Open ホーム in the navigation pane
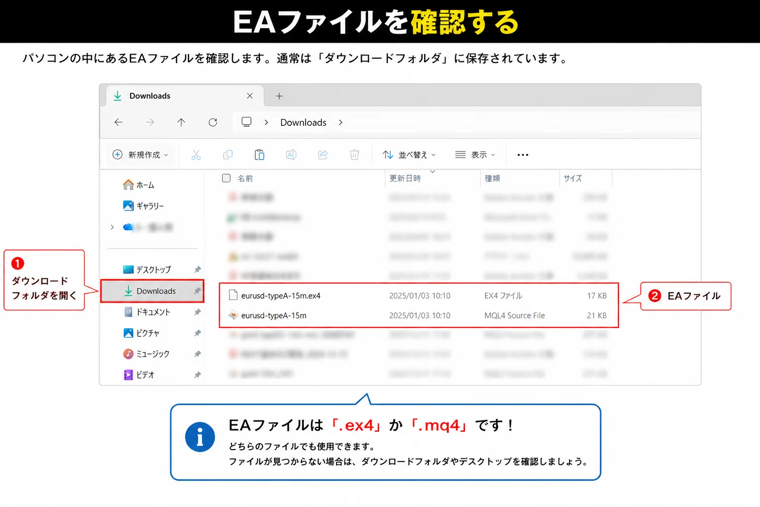760x507 pixels. 139,185
